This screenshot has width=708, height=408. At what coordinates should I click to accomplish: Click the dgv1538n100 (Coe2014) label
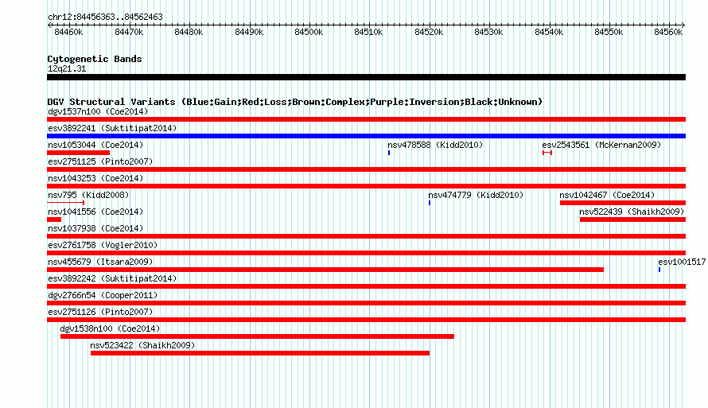[x=110, y=328]
